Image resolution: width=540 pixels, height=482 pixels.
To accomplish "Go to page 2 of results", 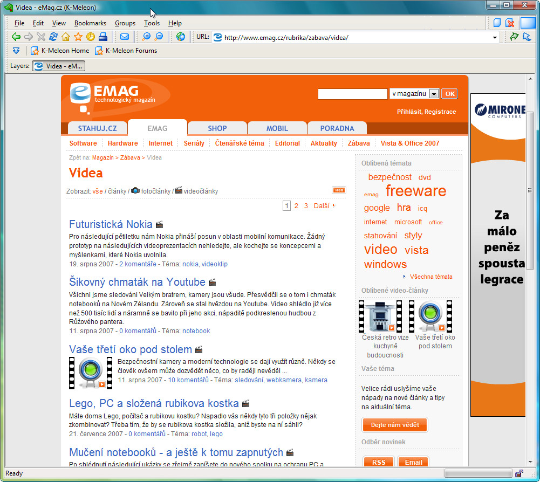I will tap(296, 206).
